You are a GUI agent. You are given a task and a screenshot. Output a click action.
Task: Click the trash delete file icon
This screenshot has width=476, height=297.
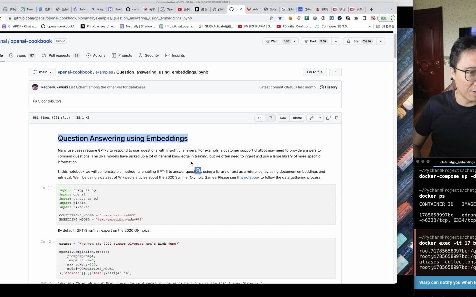(336, 118)
